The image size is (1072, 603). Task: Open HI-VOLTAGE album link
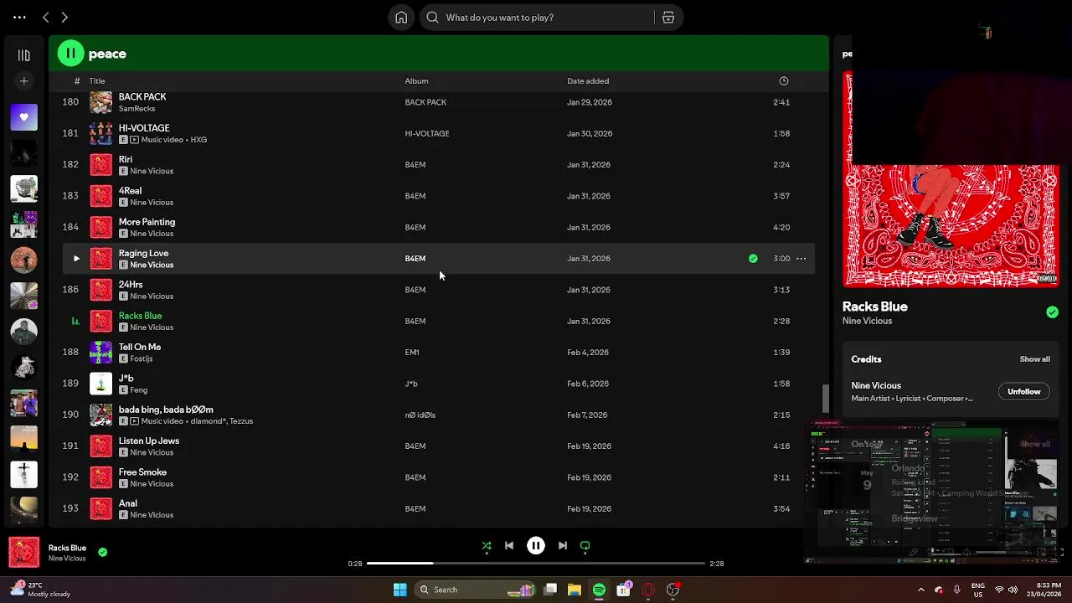click(427, 133)
